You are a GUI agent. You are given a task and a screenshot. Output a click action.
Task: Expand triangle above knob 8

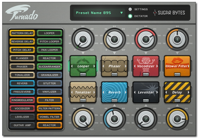(x=177, y=105)
